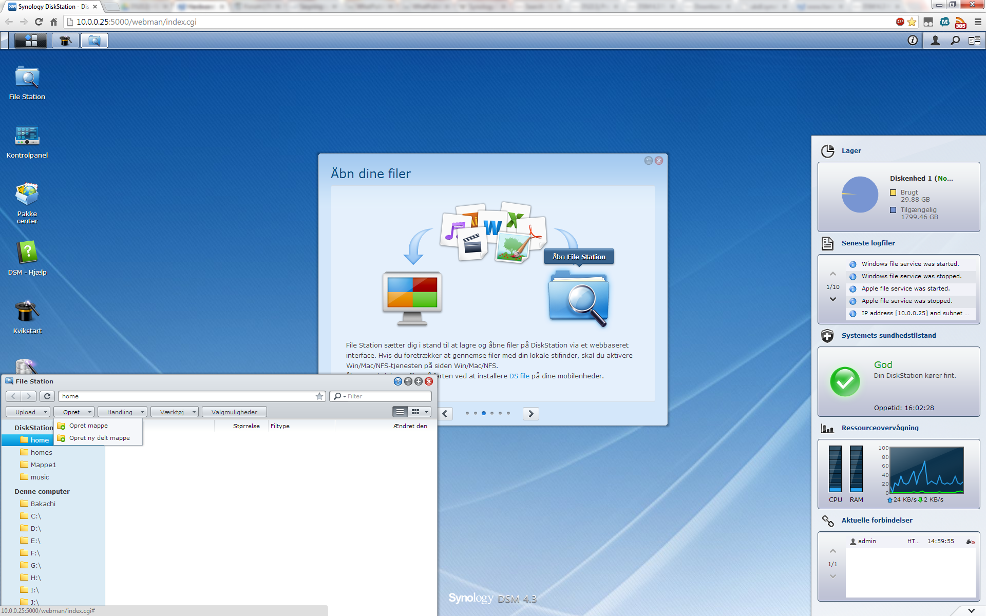The image size is (986, 616).
Task: Select the G:\ drive in tree
Action: pyautogui.click(x=35, y=565)
